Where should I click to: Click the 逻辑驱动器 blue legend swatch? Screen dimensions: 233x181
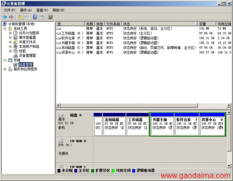click(x=134, y=171)
